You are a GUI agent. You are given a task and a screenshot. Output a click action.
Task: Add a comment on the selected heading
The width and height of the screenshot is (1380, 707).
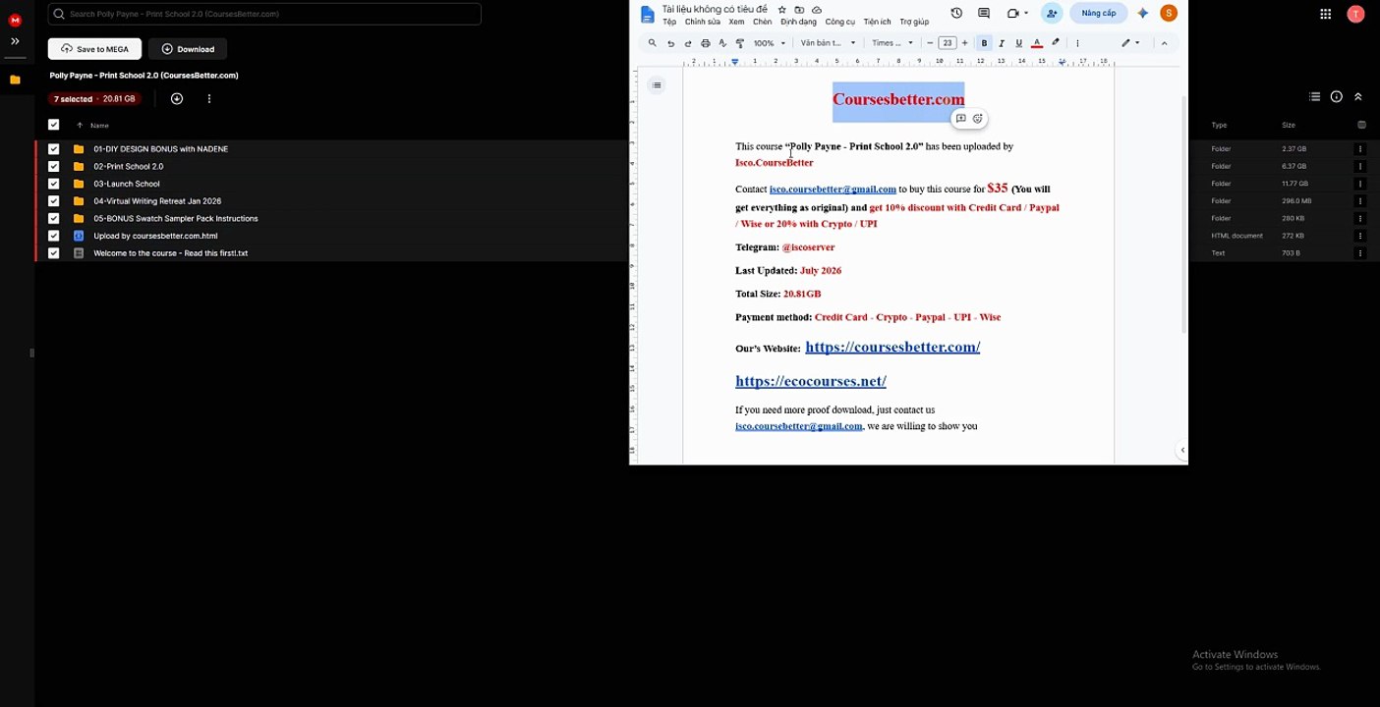[x=961, y=119]
